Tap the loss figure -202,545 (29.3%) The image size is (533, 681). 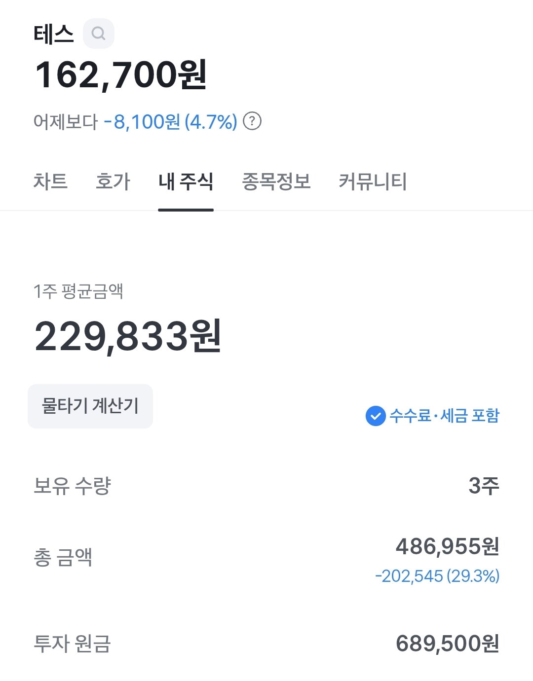tap(437, 575)
